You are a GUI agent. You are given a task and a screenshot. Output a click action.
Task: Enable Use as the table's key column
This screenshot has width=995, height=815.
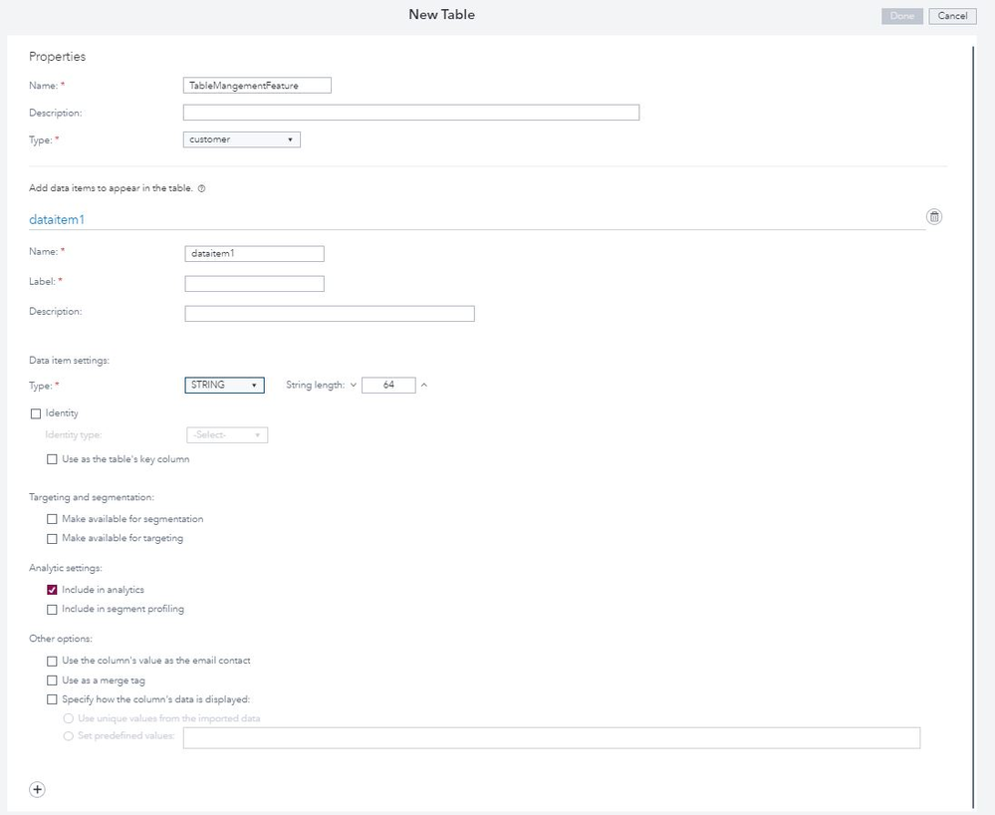tap(52, 459)
